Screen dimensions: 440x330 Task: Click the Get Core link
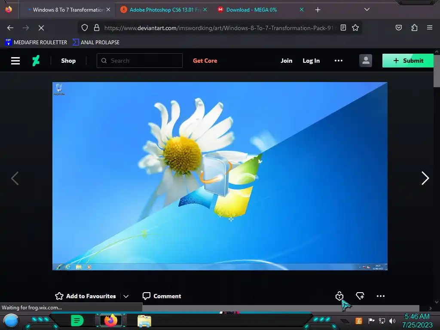(205, 61)
